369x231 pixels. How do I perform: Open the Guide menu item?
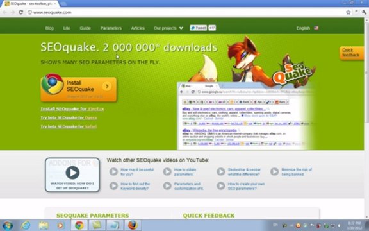pos(85,28)
